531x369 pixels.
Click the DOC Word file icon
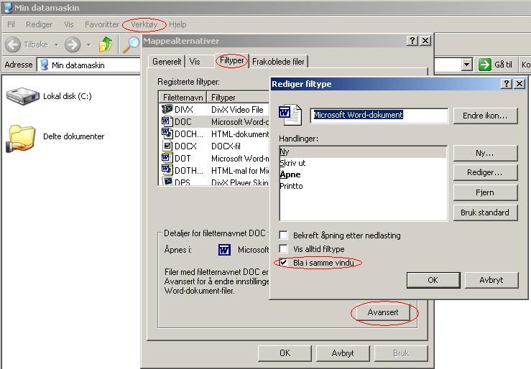point(167,121)
